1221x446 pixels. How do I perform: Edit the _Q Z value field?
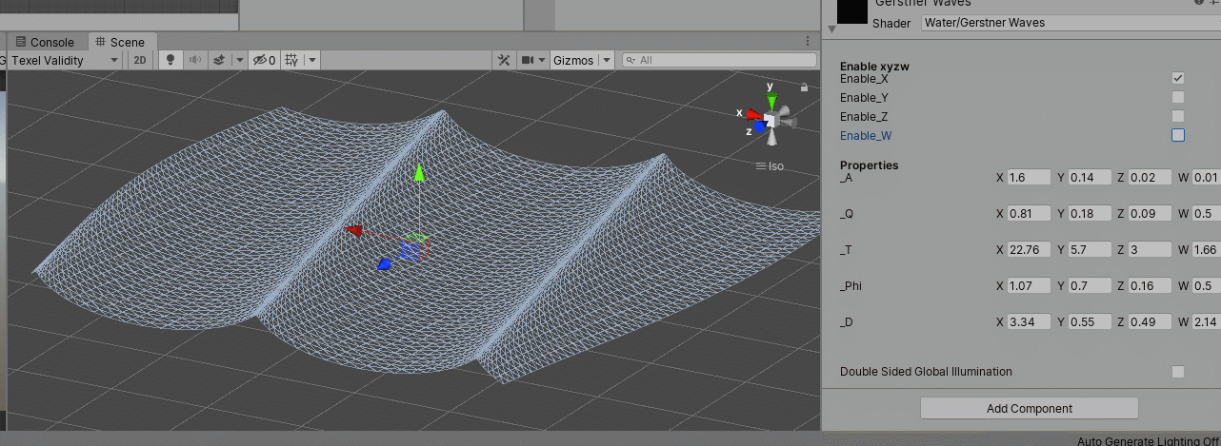(x=1150, y=213)
